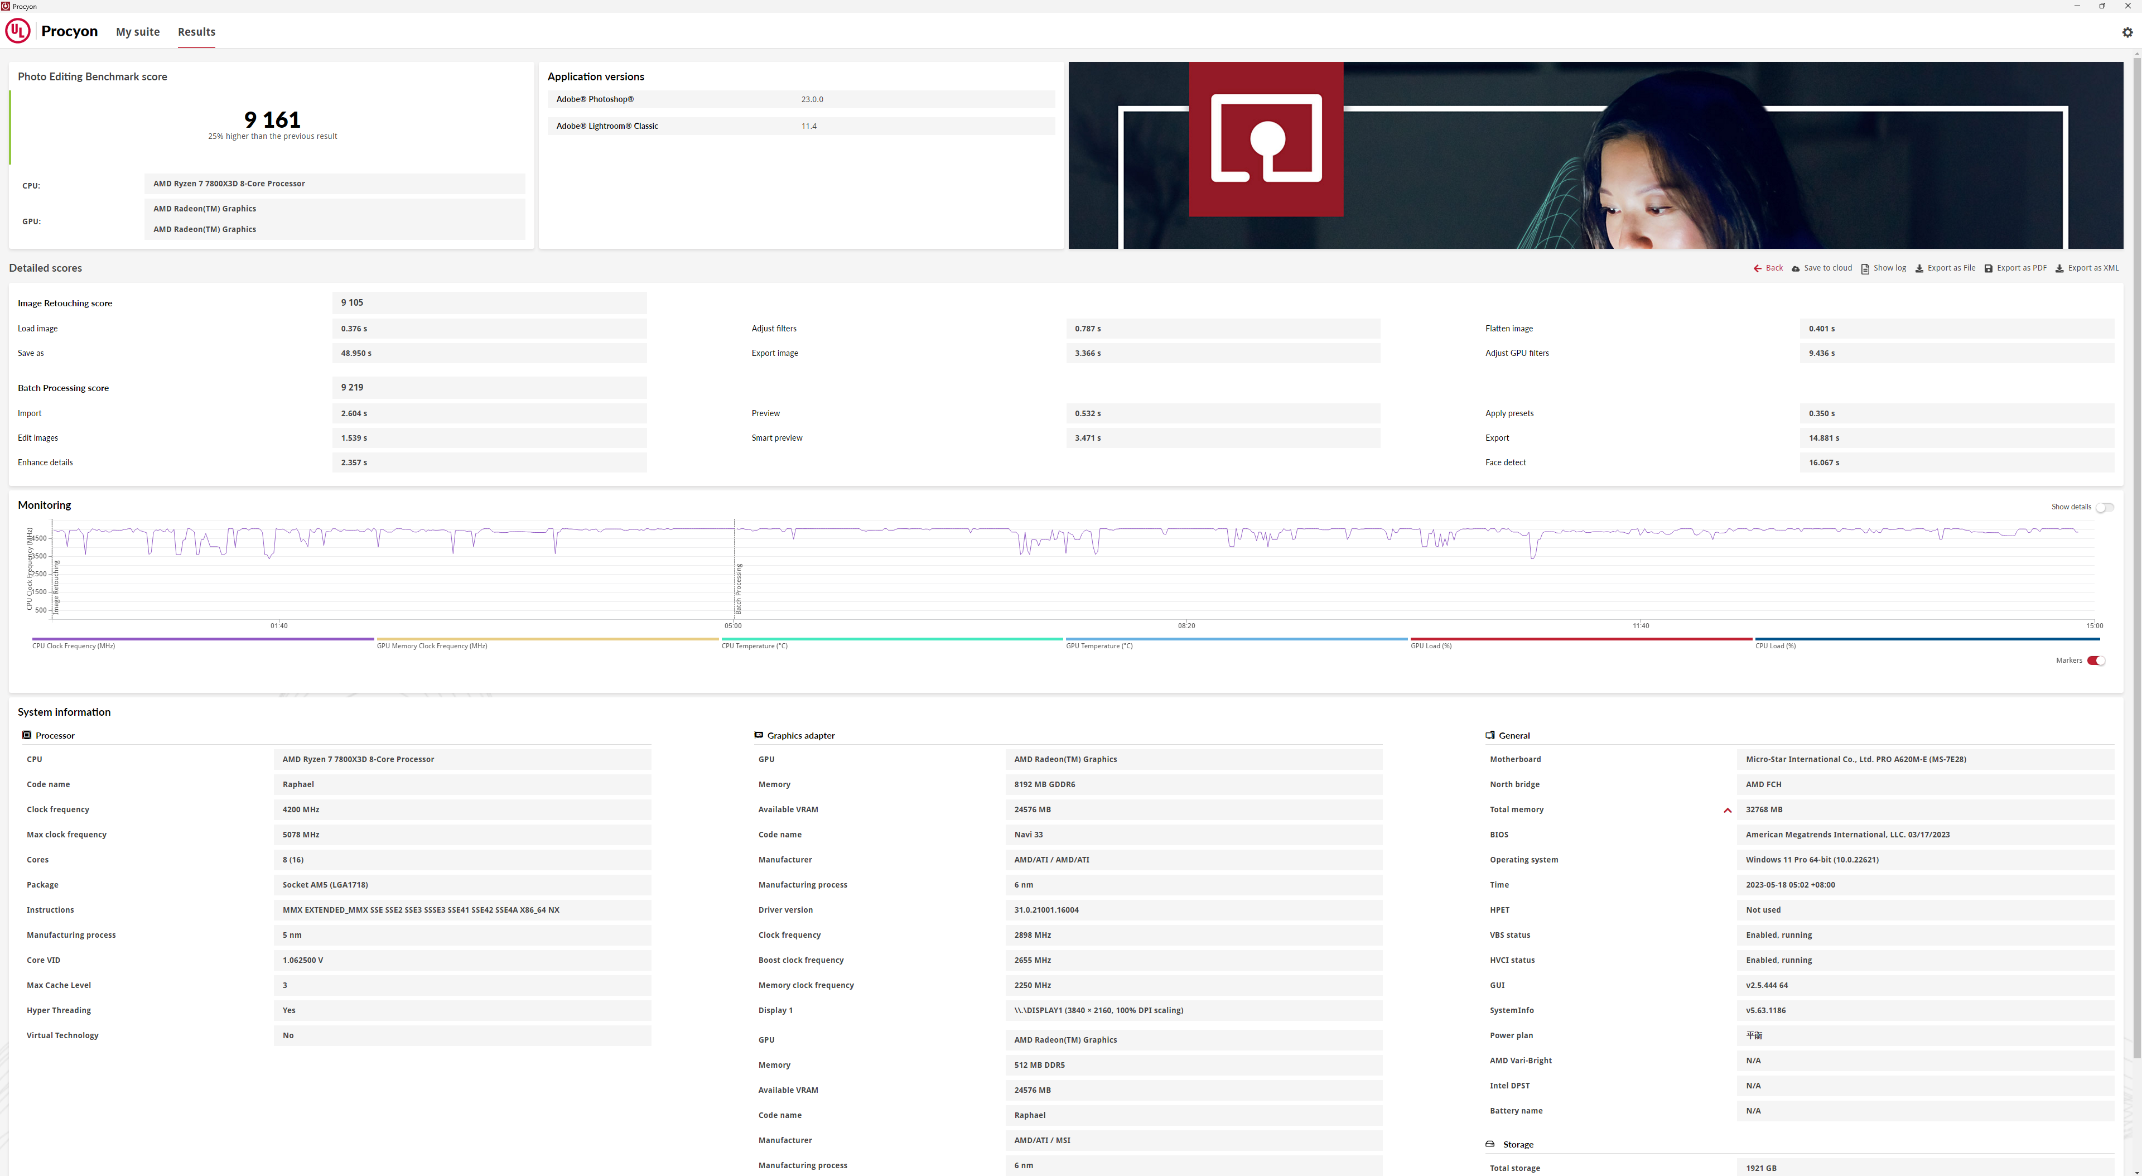Click the Storage section drive icon
Viewport: 2142px width, 1176px height.
[1490, 1144]
